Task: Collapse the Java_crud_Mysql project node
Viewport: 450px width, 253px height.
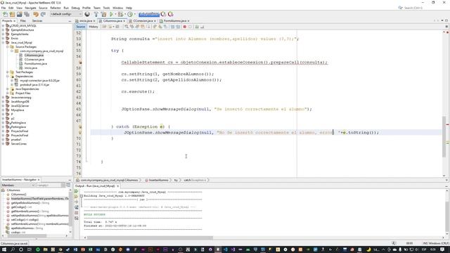Action: [x=3, y=42]
